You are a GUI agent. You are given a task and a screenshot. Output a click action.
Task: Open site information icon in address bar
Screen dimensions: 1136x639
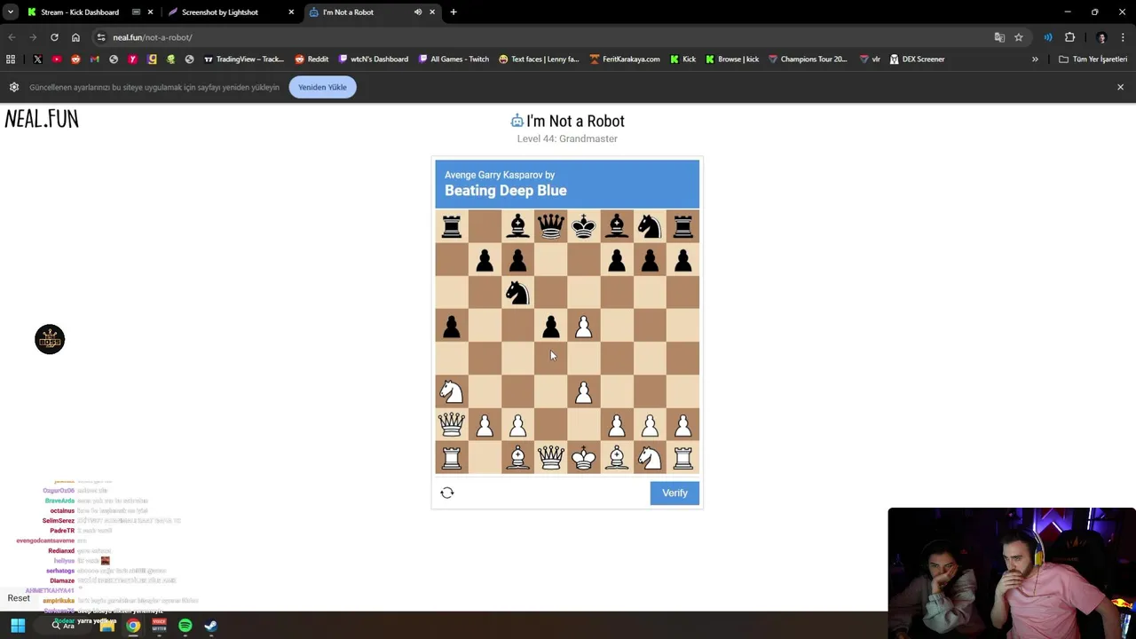(101, 37)
